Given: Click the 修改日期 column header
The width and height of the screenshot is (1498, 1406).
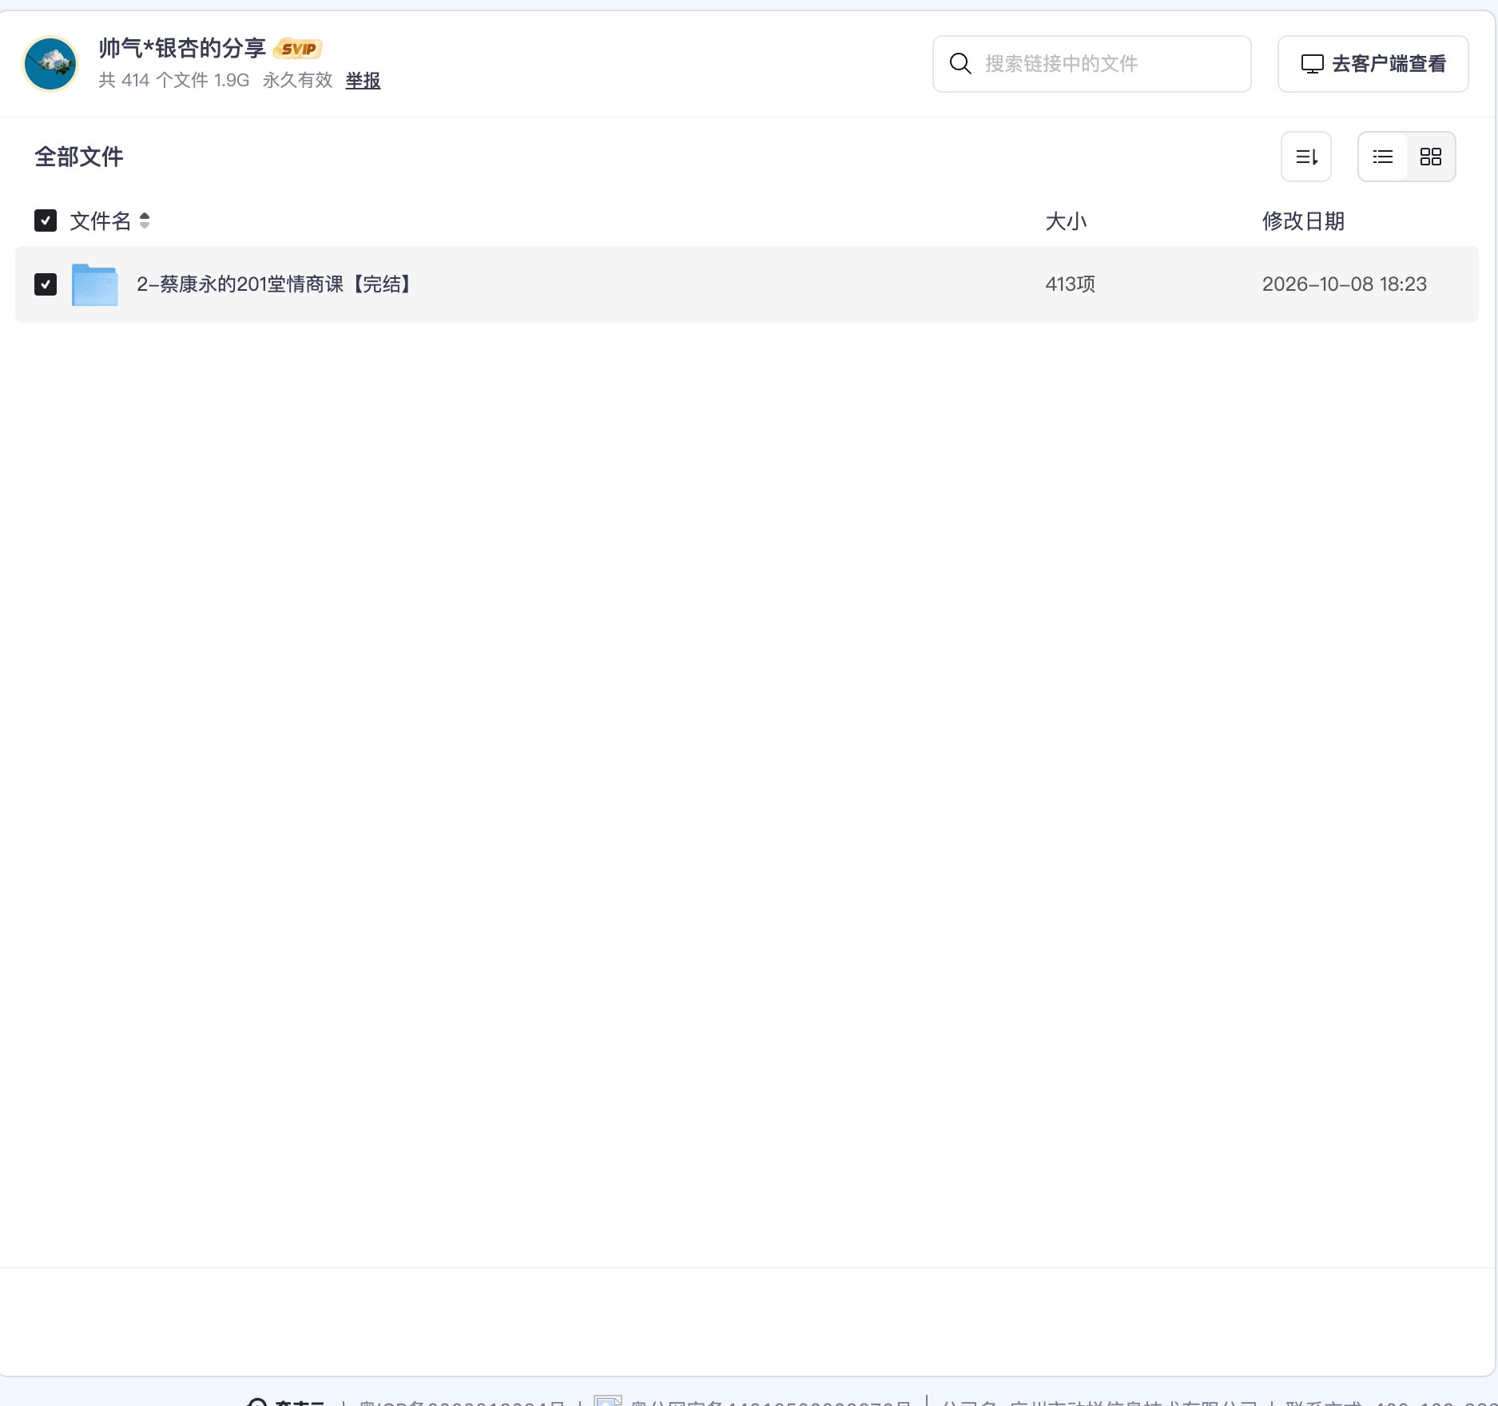Looking at the screenshot, I should 1303,221.
